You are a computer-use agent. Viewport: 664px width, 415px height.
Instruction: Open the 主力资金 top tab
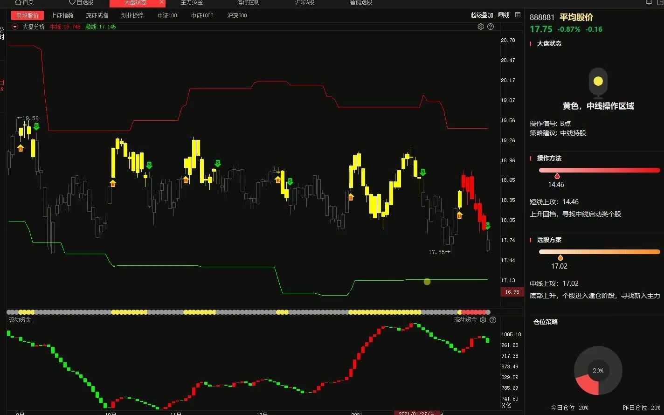pos(192,2)
